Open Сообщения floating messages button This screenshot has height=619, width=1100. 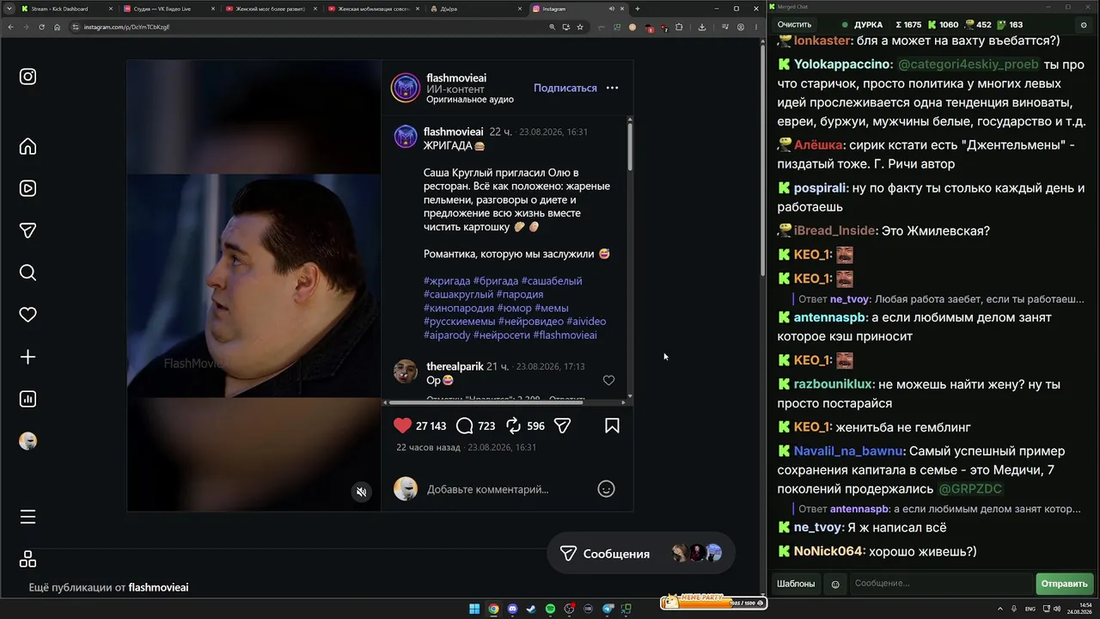(x=641, y=554)
